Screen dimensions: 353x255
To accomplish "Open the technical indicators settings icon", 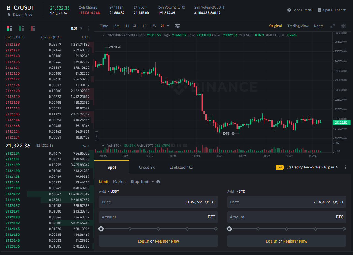I will pyautogui.click(x=177, y=26).
